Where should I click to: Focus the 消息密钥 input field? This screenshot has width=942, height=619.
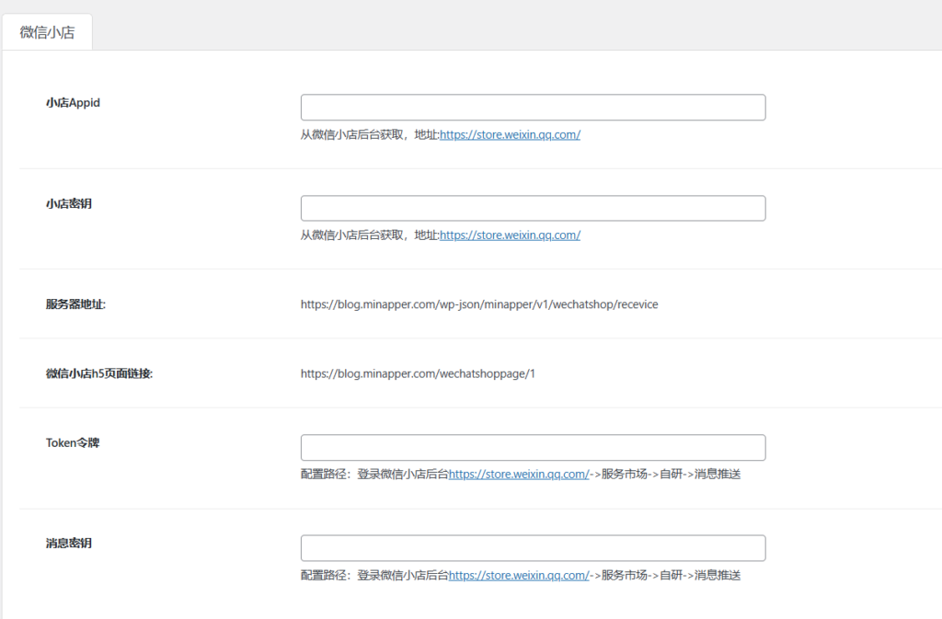coord(533,548)
